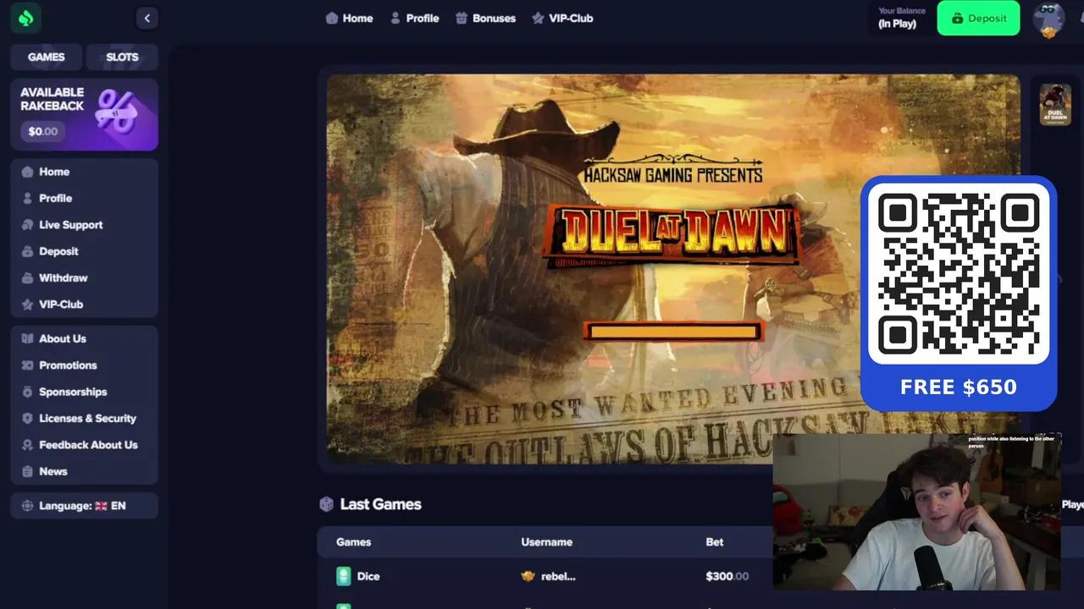Click the Licenses & Security shield icon
Image resolution: width=1084 pixels, height=609 pixels.
pos(29,418)
